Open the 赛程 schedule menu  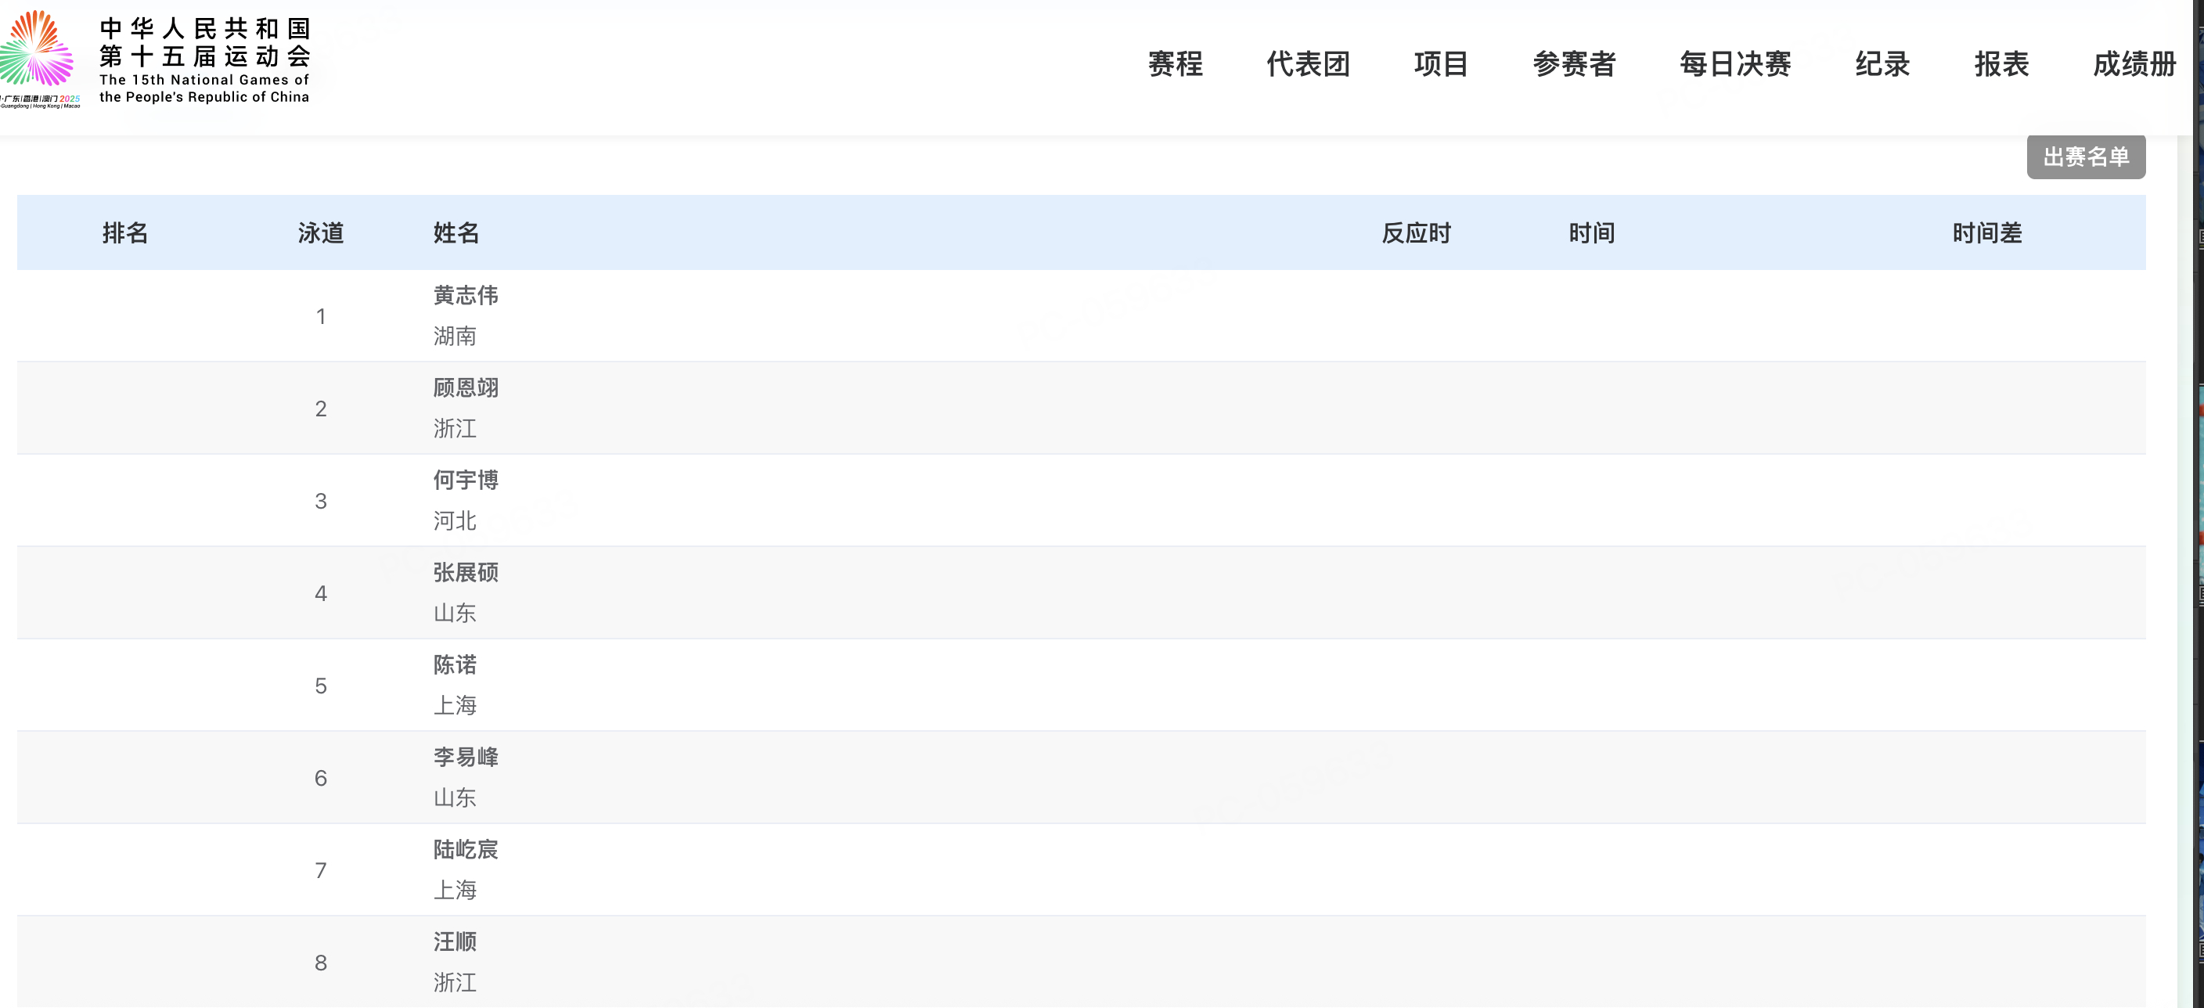pos(1175,64)
